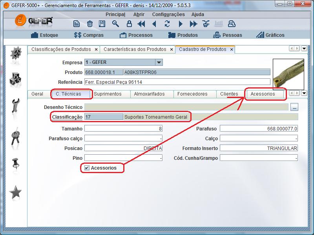Click the Calço field
The height and width of the screenshot is (235, 314).
(x=259, y=139)
